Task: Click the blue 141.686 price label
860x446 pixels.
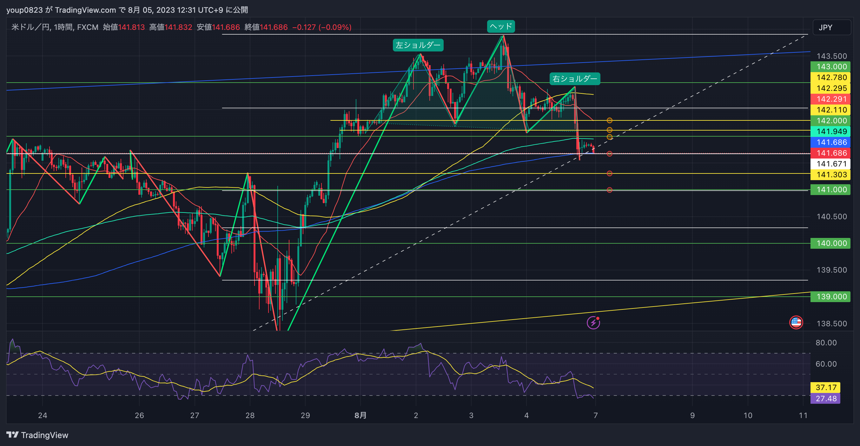Action: coord(830,142)
